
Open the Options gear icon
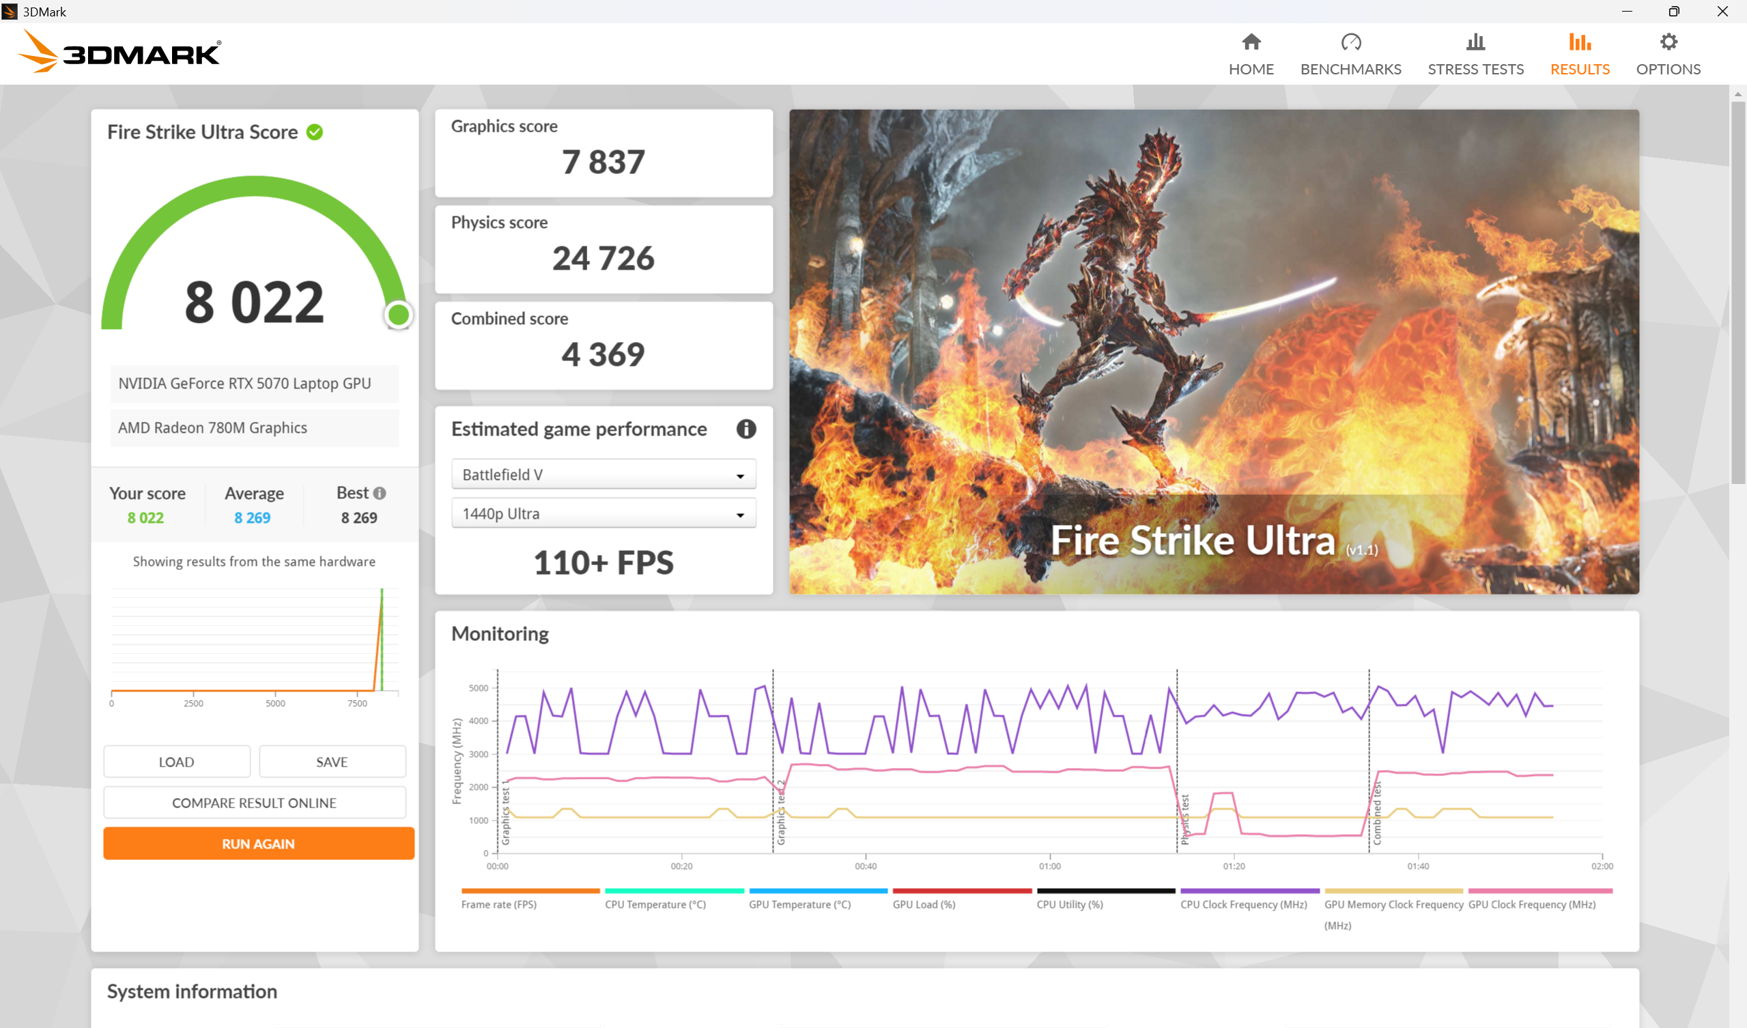(x=1668, y=42)
